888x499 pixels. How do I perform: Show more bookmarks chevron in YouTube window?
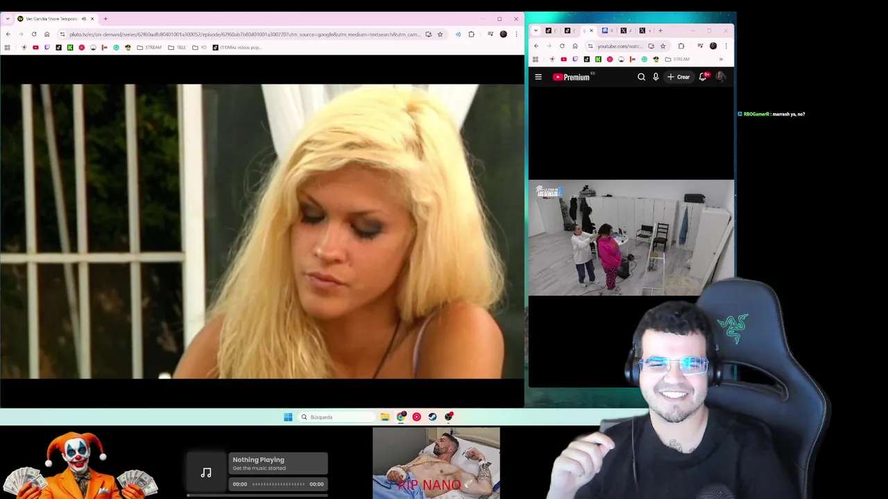click(721, 59)
